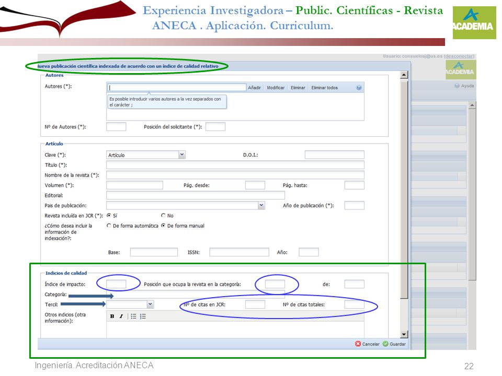
Task: Click Eliminar in the Autores toolbar
Action: [x=298, y=88]
